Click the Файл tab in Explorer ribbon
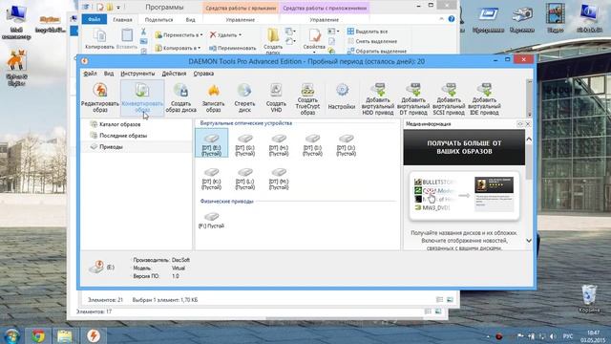 [x=94, y=19]
